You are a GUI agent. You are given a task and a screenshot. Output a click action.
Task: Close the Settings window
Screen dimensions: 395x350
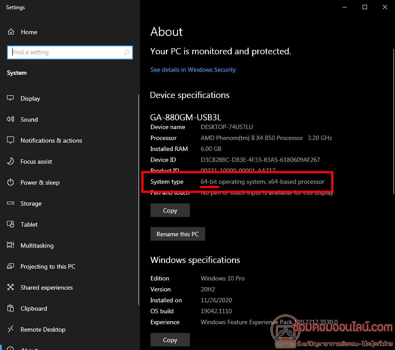385,7
